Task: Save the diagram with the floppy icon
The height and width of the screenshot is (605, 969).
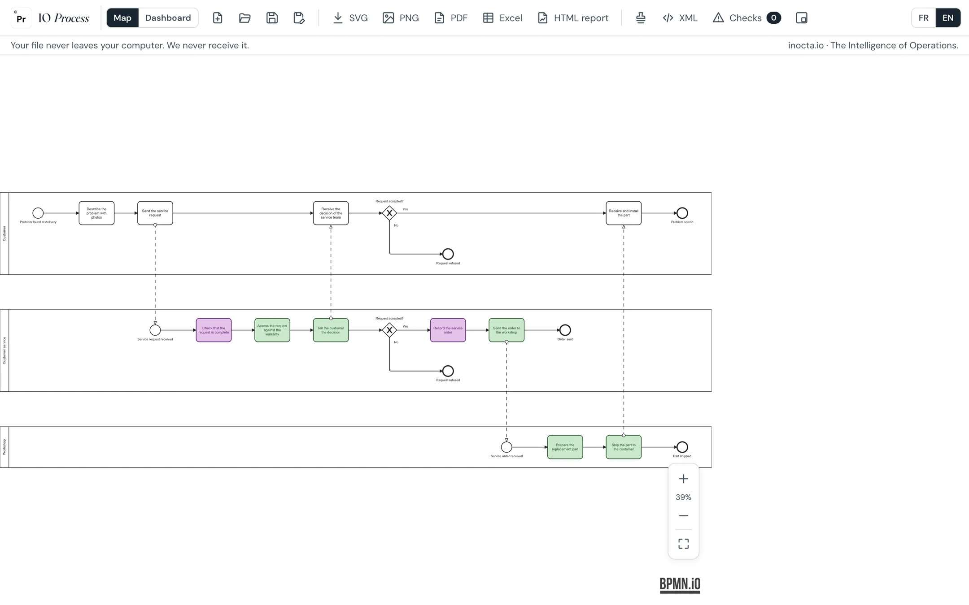Action: pos(272,18)
